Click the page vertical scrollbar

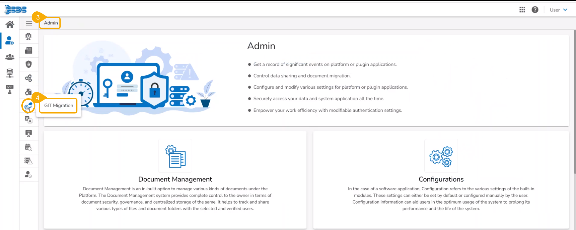pyautogui.click(x=575, y=102)
